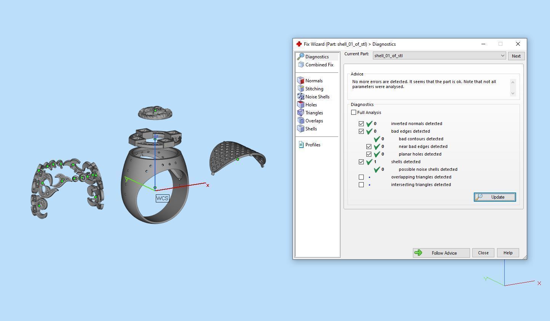Image resolution: width=550 pixels, height=321 pixels.
Task: Click green checkmark beside bad contours detected
Action: pos(377,139)
